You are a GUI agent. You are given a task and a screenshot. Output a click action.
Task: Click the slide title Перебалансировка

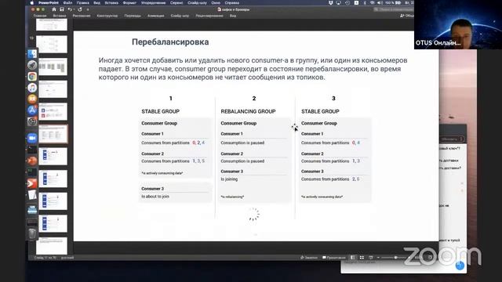coord(170,42)
